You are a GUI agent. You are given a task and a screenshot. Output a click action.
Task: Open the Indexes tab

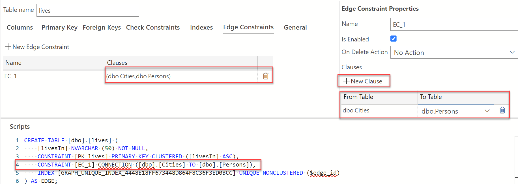[201, 27]
